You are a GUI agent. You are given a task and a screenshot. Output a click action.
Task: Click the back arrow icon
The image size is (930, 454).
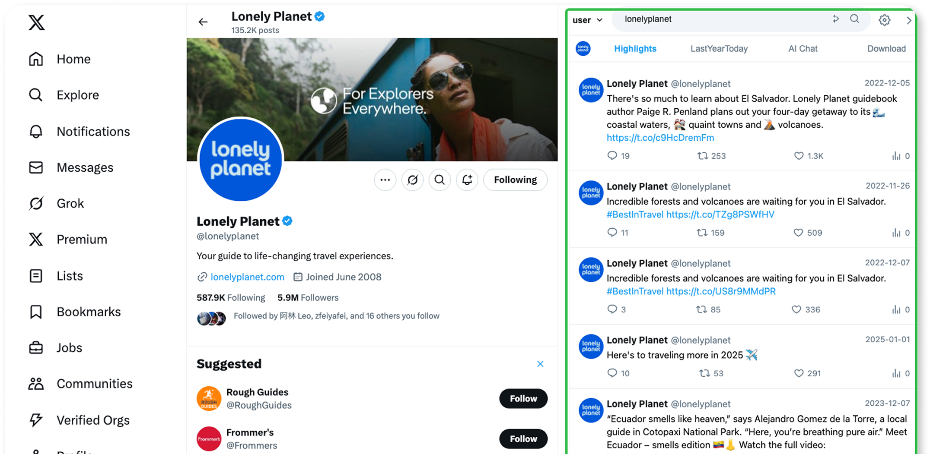(x=203, y=22)
